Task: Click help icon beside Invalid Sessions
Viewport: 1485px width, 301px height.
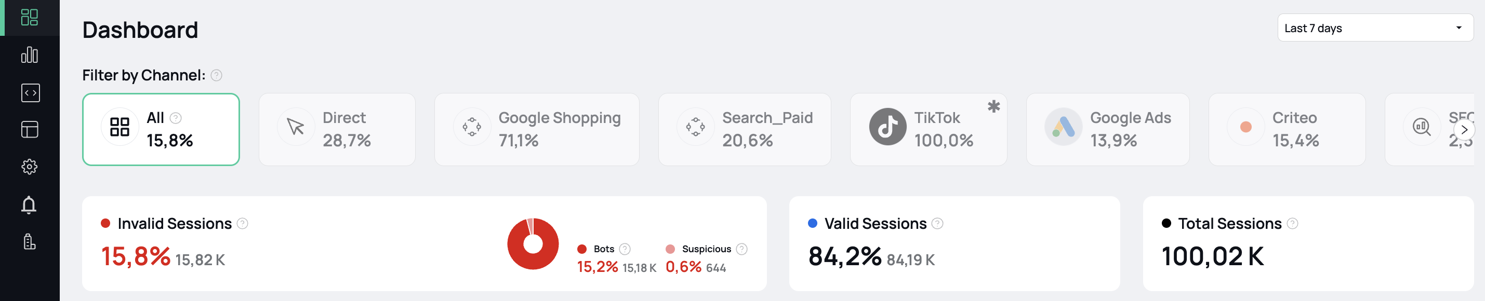Action: (x=243, y=223)
